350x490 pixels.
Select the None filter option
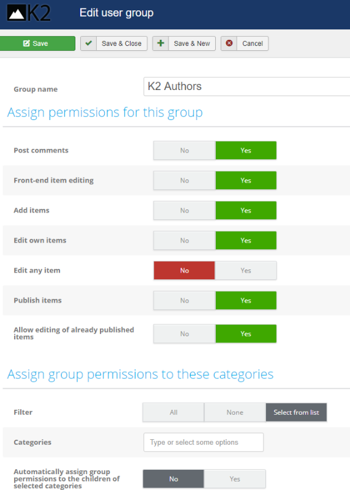pyautogui.click(x=235, y=412)
